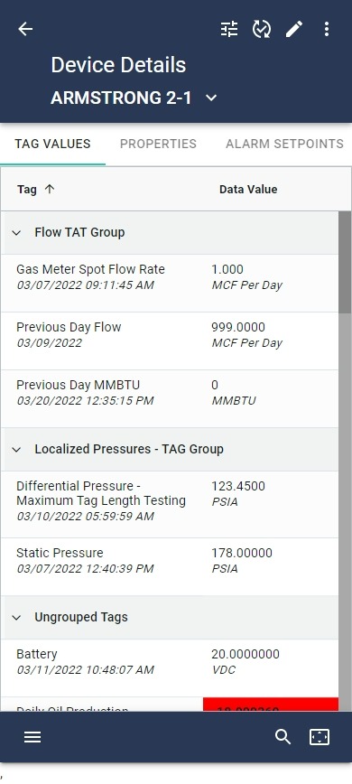This screenshot has height=784, width=352.
Task: Open the filter settings sliders icon
Action: (229, 30)
